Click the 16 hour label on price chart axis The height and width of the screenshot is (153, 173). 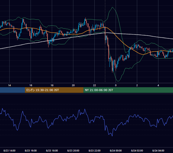coord(31,85)
